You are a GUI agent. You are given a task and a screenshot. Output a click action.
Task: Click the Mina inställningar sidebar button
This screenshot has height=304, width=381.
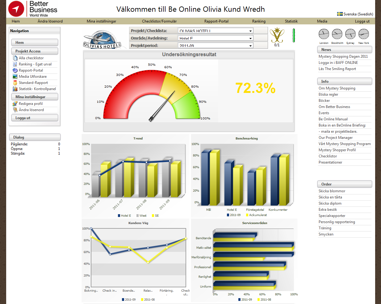pos(35,97)
